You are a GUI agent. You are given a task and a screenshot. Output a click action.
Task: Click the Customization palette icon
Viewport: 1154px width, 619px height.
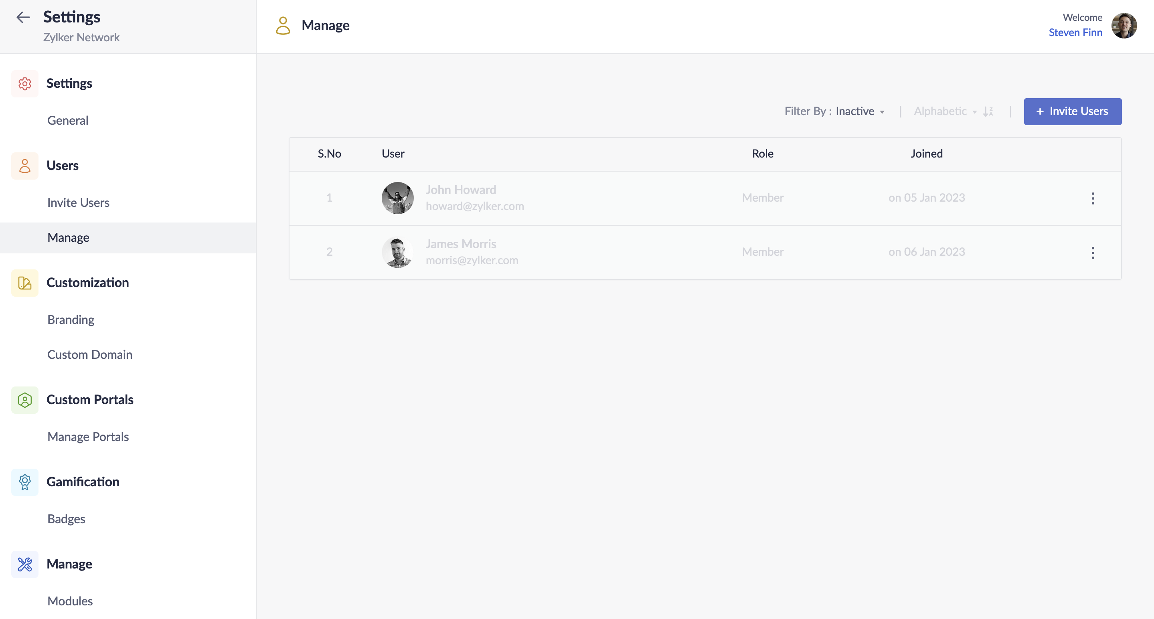(24, 283)
